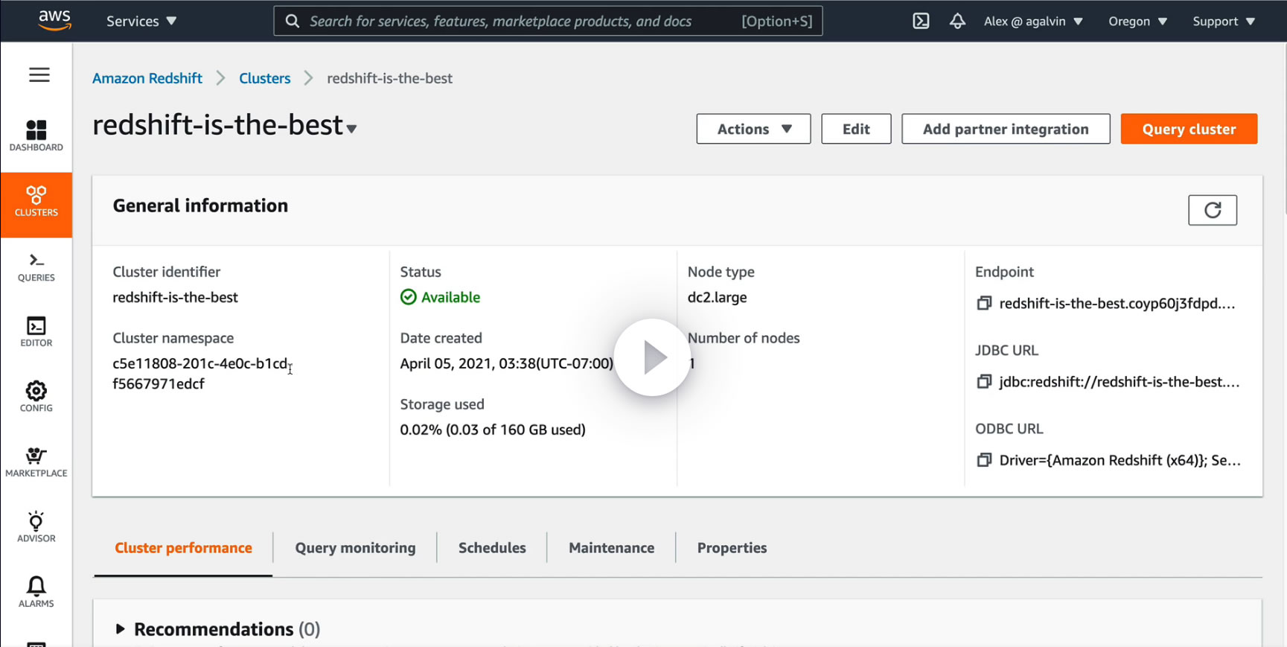Switch to Query monitoring tab
The width and height of the screenshot is (1287, 647).
click(x=355, y=548)
